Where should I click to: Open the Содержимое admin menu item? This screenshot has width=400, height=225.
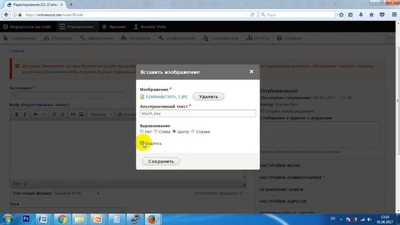click(x=19, y=38)
